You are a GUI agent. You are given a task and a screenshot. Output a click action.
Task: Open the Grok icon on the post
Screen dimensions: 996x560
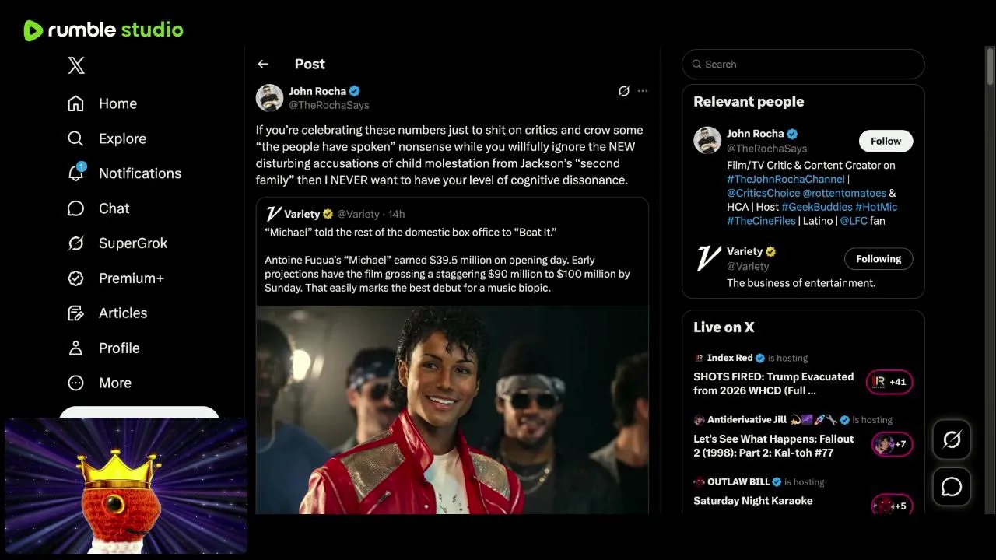pos(623,91)
